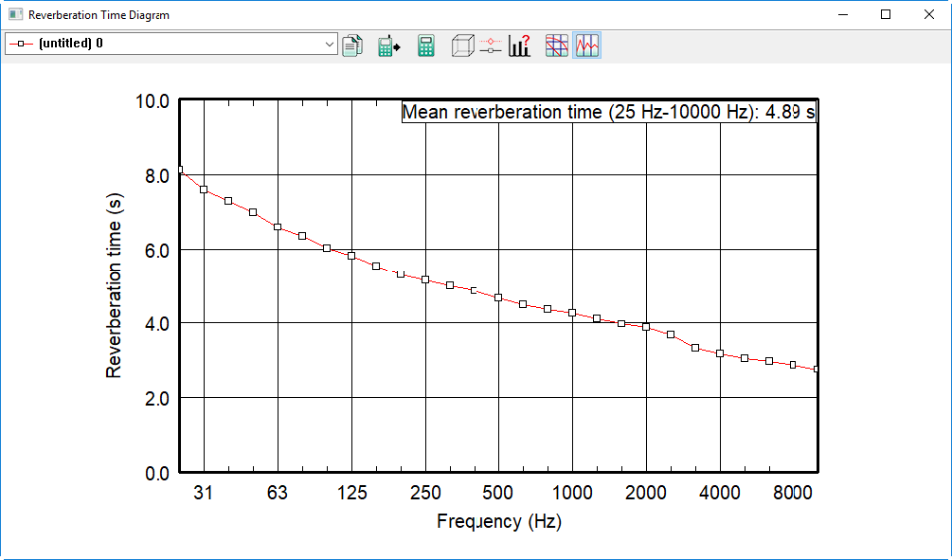Click the copy documents icon in toolbar
Screen dimensions: 952x560
coord(352,45)
